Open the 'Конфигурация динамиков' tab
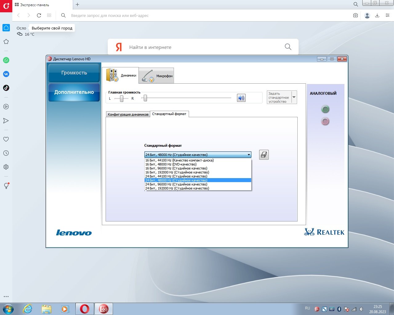The image size is (394, 315). tap(128, 114)
